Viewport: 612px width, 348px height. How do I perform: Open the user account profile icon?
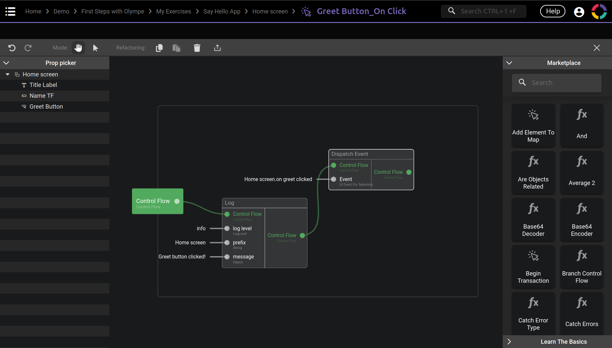pos(579,12)
